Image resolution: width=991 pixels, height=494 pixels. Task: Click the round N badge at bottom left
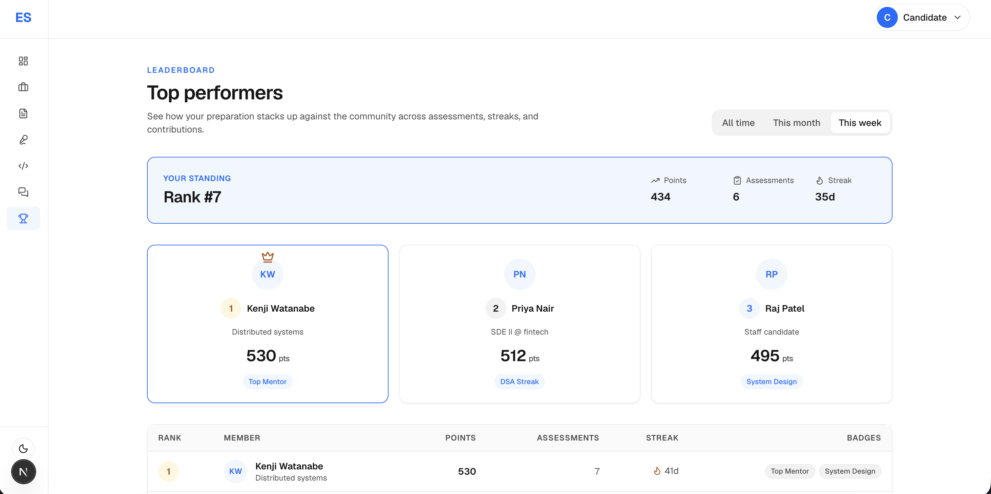coord(23,472)
